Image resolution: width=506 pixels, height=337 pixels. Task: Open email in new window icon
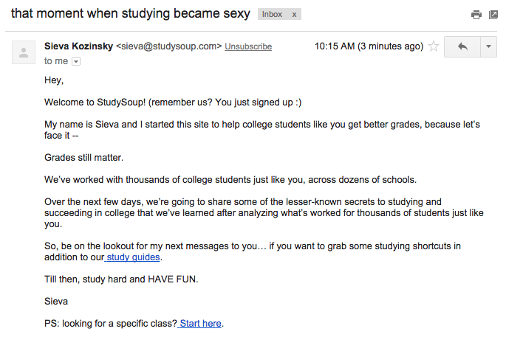[x=493, y=15]
